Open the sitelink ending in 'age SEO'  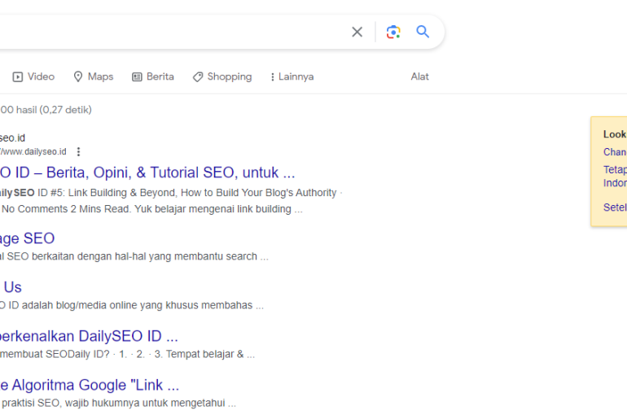(x=27, y=238)
